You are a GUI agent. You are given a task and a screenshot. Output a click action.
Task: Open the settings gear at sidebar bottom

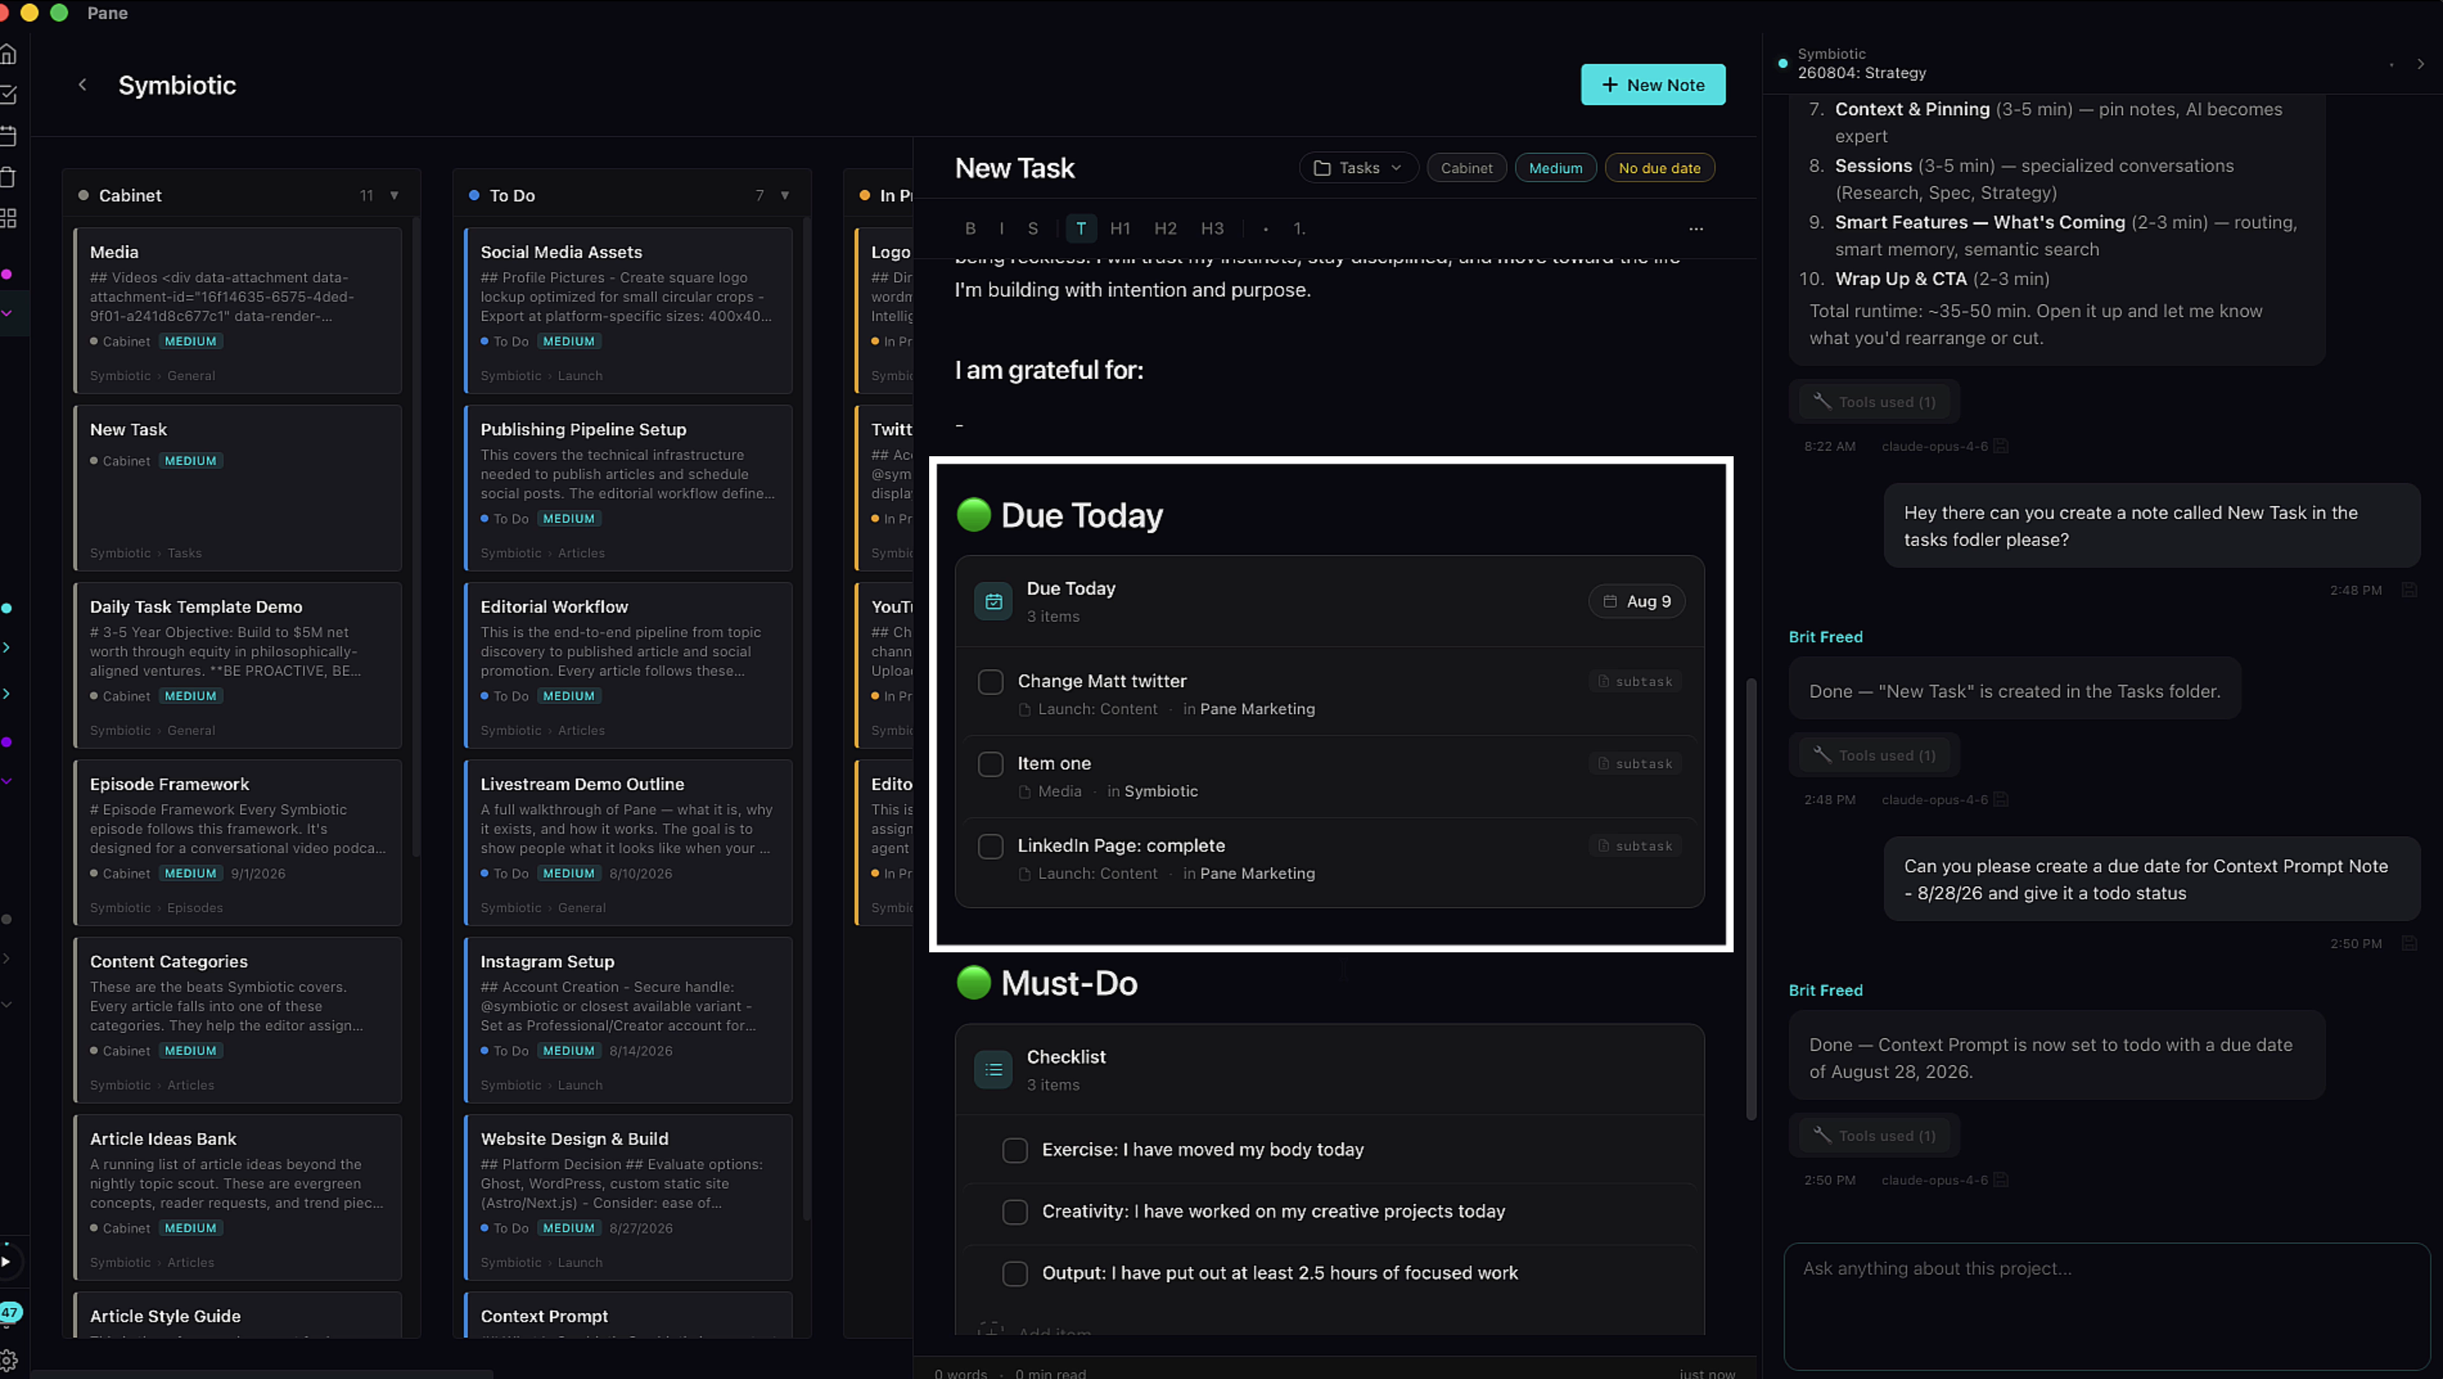(x=8, y=1361)
